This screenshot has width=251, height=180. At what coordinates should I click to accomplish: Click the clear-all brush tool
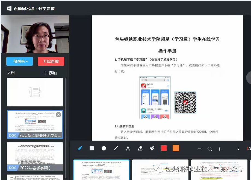click(x=152, y=149)
